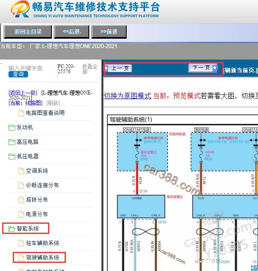Screen dimensions: 258x271
Task: Open the 电源分布 item
Action: [x=37, y=214]
